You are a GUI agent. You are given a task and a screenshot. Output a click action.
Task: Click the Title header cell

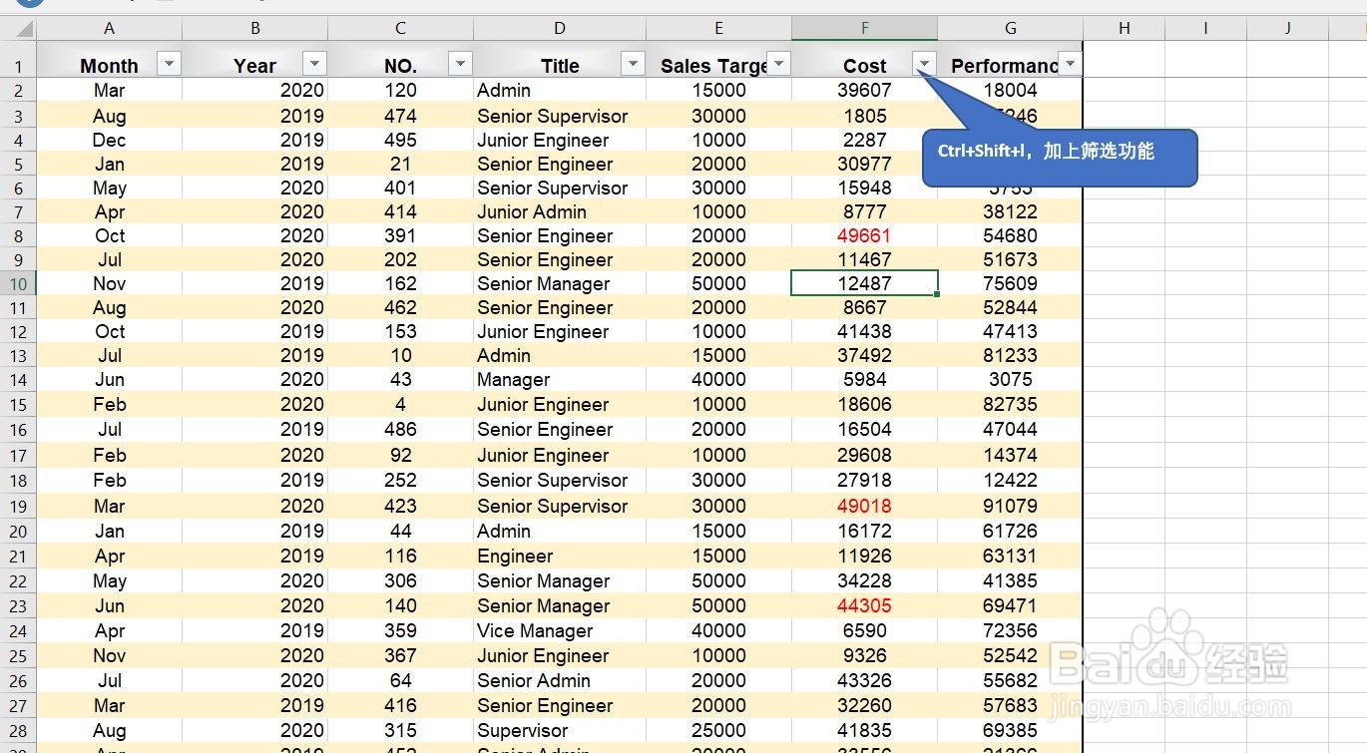560,60
